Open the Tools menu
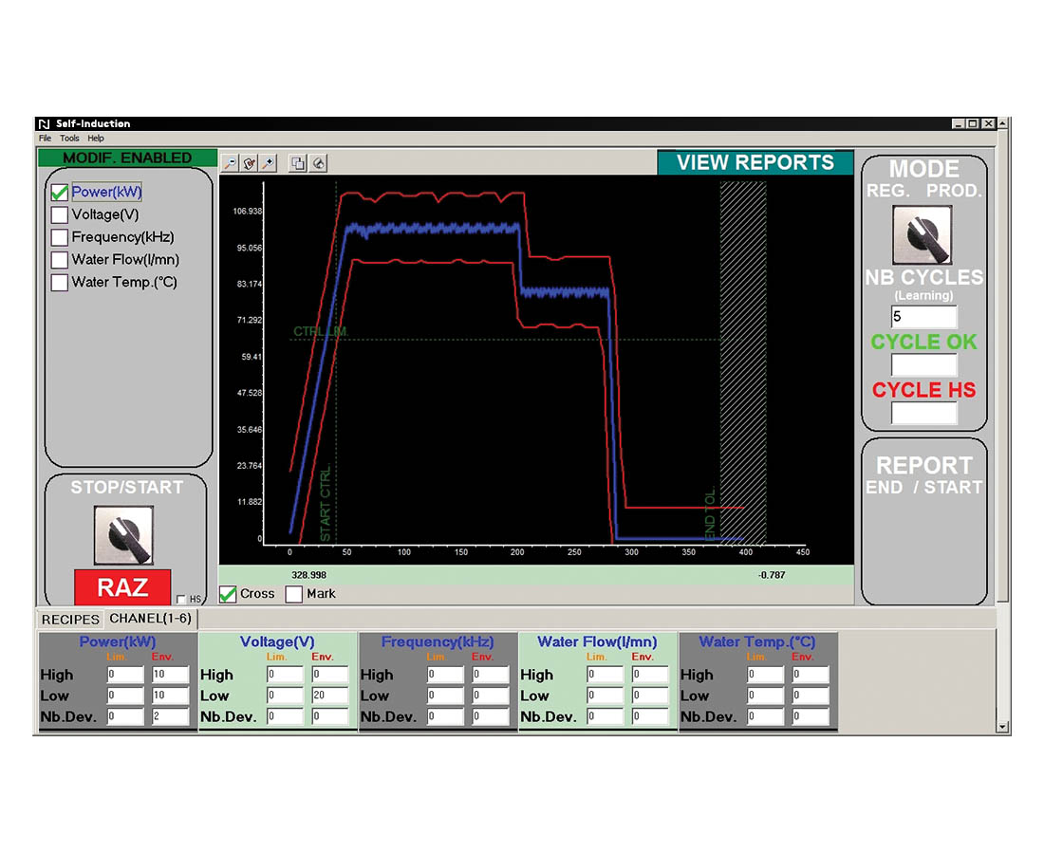 [x=69, y=139]
